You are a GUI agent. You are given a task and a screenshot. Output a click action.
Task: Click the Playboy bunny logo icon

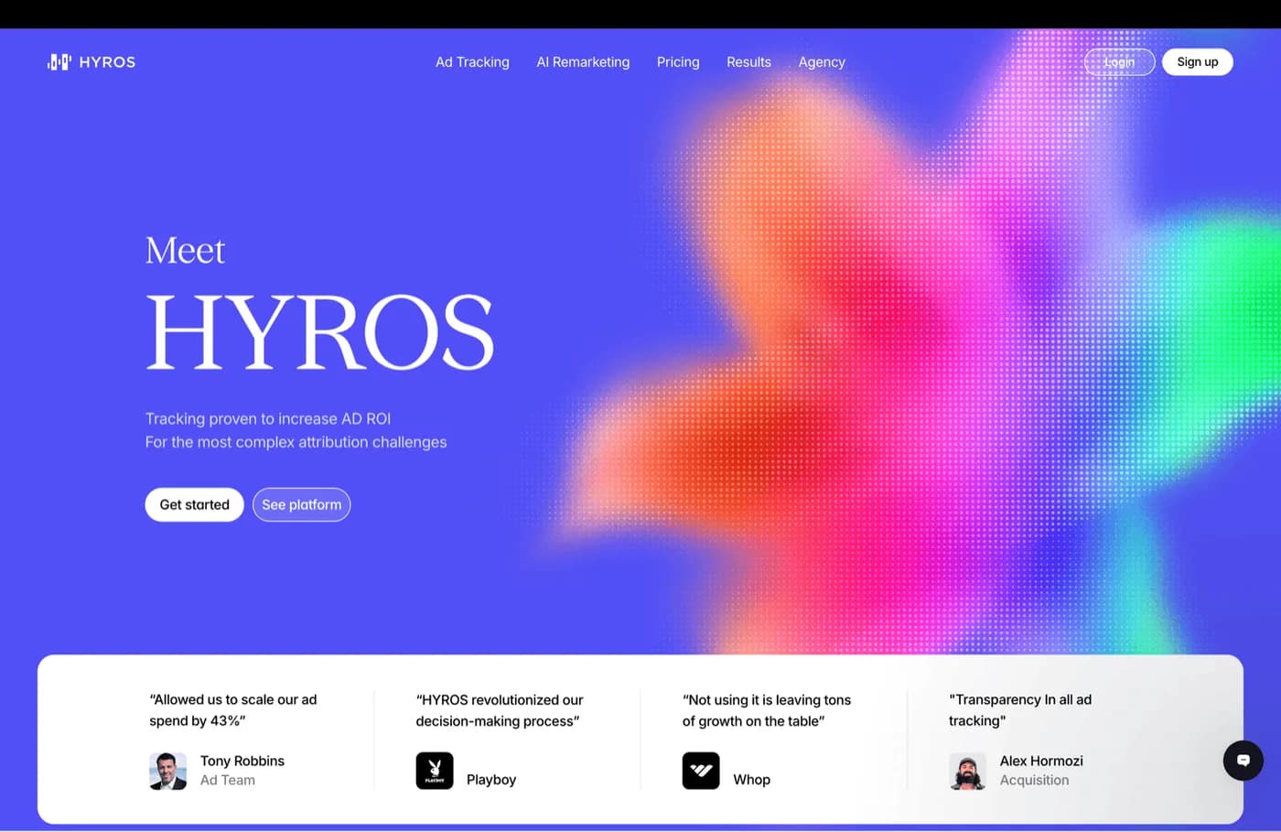(x=434, y=771)
